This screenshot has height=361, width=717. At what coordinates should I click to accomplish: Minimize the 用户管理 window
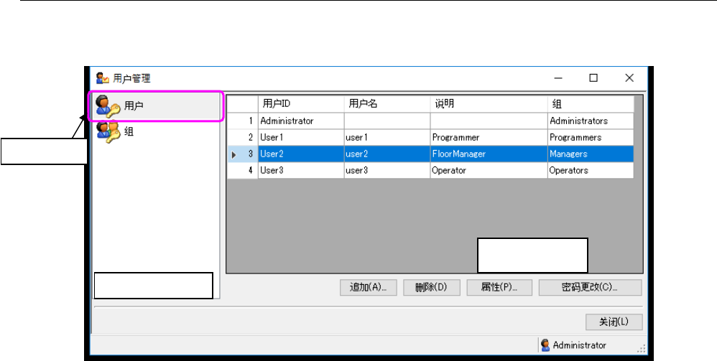click(558, 78)
